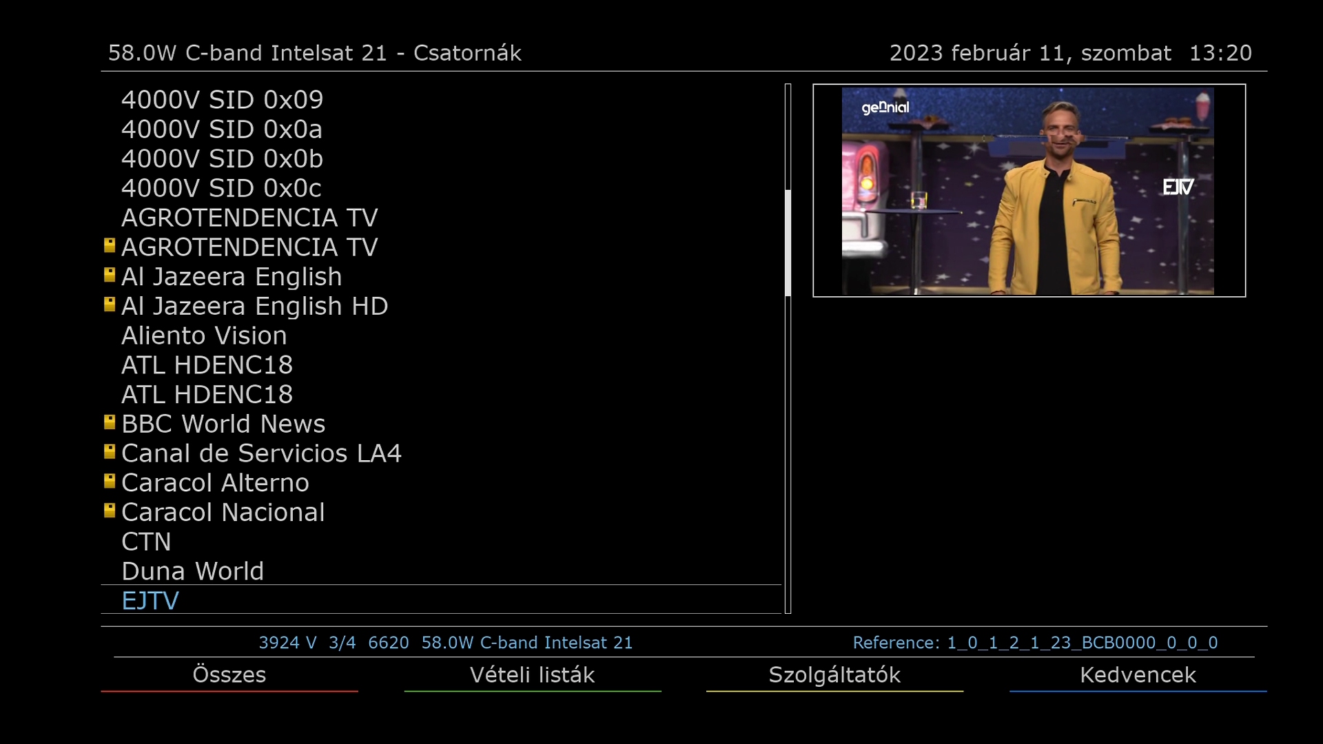1323x744 pixels.
Task: Choose Caracol Nacional channel name
Action: coord(223,513)
